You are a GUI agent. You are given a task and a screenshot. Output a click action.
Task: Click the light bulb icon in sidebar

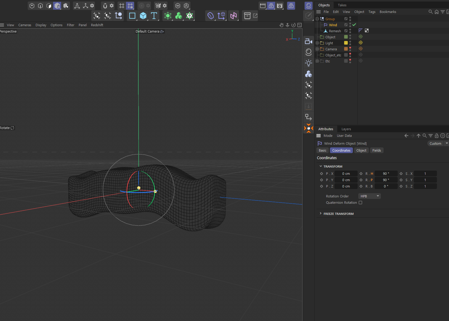coord(308,63)
